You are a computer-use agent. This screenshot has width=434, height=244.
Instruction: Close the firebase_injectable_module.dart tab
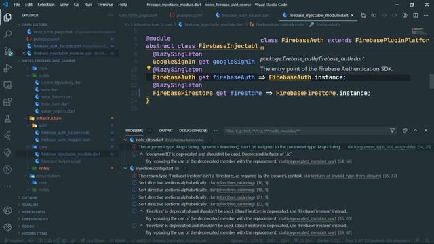click(x=352, y=15)
